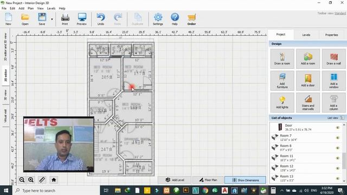Open the Edit menu
Image resolution: width=347 pixels, height=195 pixels.
[12, 8]
